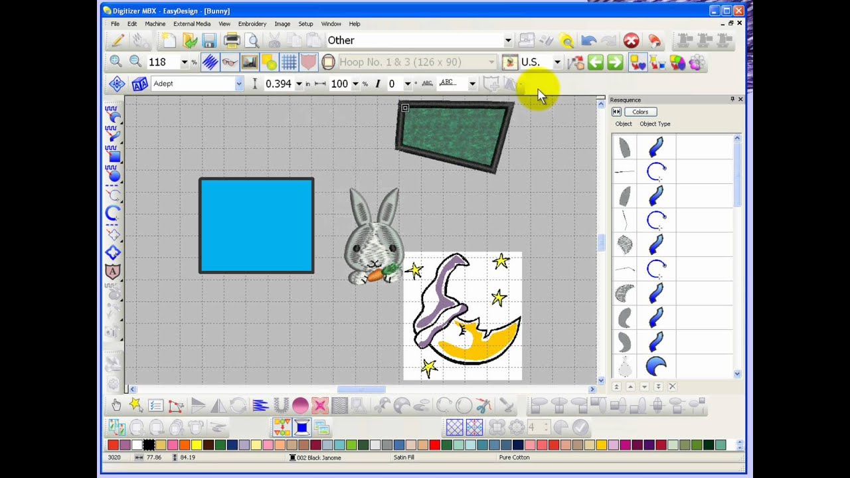Click the green left arrow icon
The image size is (850, 478).
[x=596, y=62]
